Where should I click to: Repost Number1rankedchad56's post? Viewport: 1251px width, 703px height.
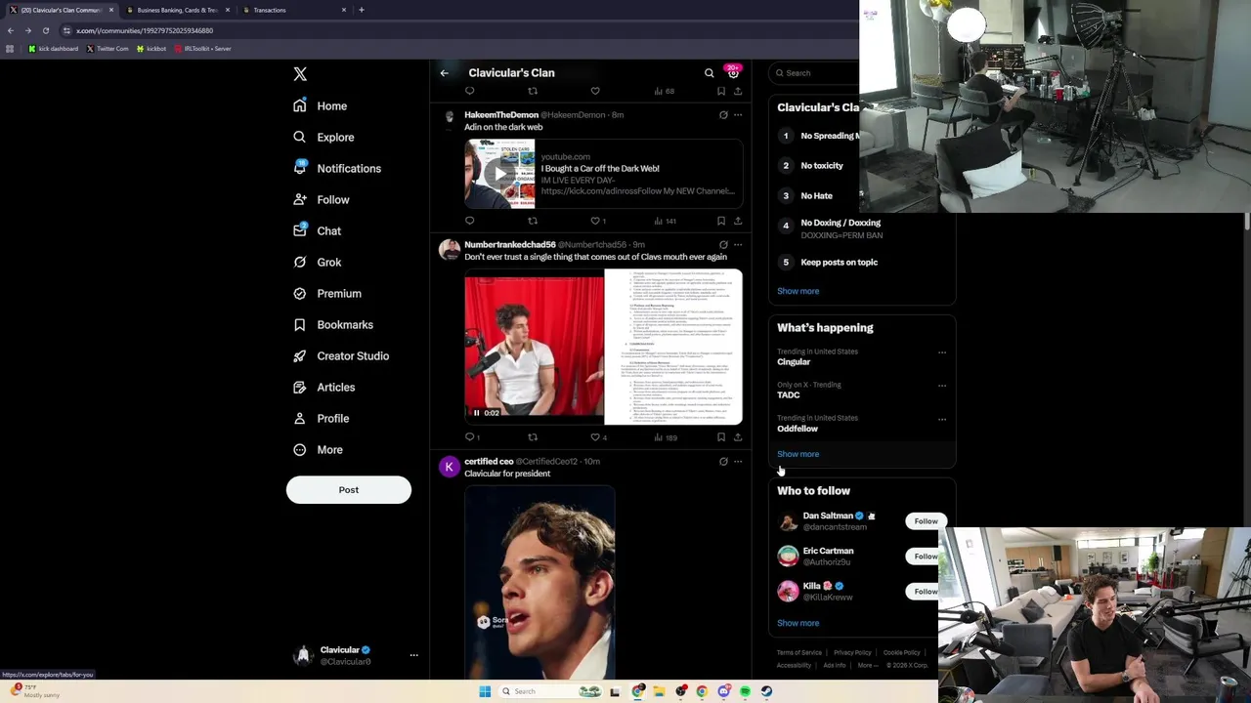[x=533, y=437]
